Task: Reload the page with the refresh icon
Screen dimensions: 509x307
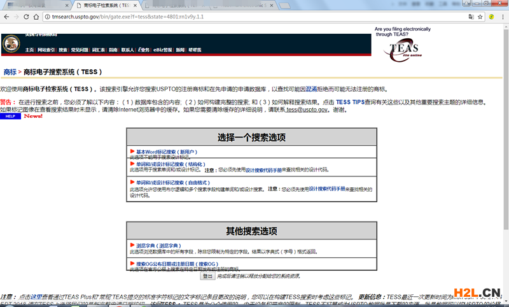Action: [x=26, y=17]
